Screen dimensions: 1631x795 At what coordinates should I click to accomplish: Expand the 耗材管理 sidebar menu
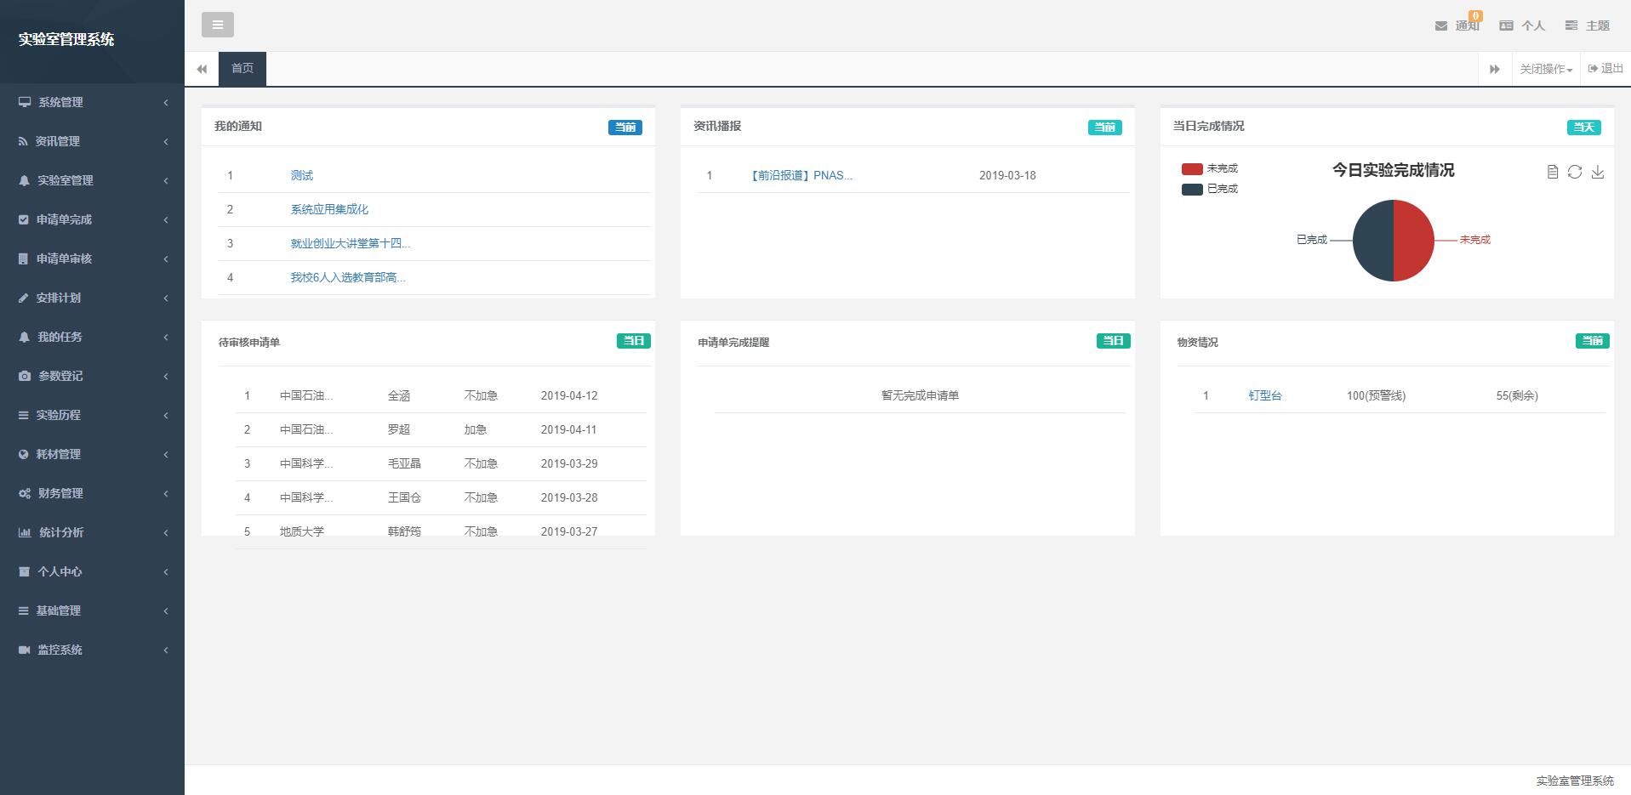pos(92,454)
